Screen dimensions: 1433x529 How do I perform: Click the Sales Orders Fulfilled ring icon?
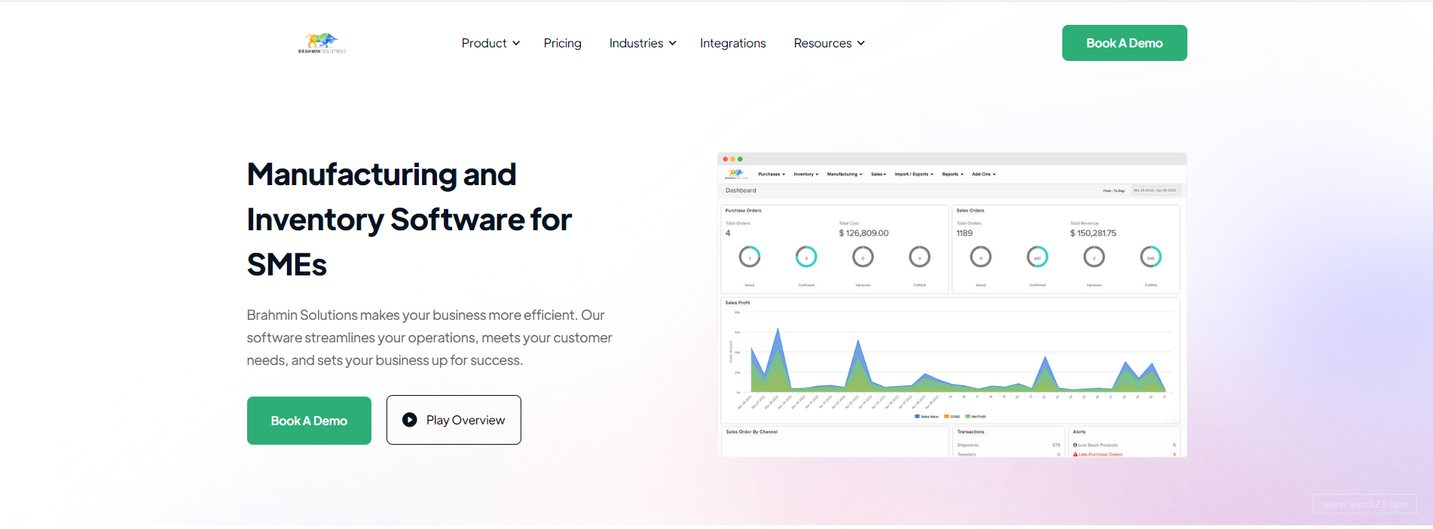click(x=1151, y=257)
